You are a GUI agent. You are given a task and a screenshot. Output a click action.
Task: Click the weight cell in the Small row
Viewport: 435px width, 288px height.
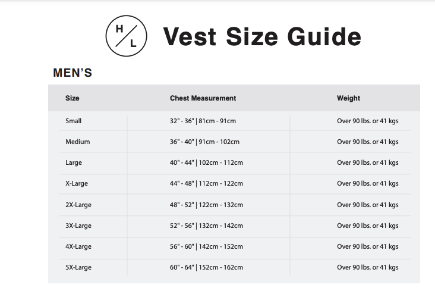[x=368, y=121]
